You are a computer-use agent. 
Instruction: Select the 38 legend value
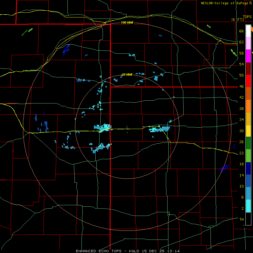[241, 109]
